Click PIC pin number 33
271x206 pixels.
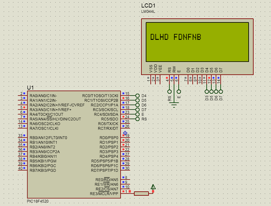[20, 136]
